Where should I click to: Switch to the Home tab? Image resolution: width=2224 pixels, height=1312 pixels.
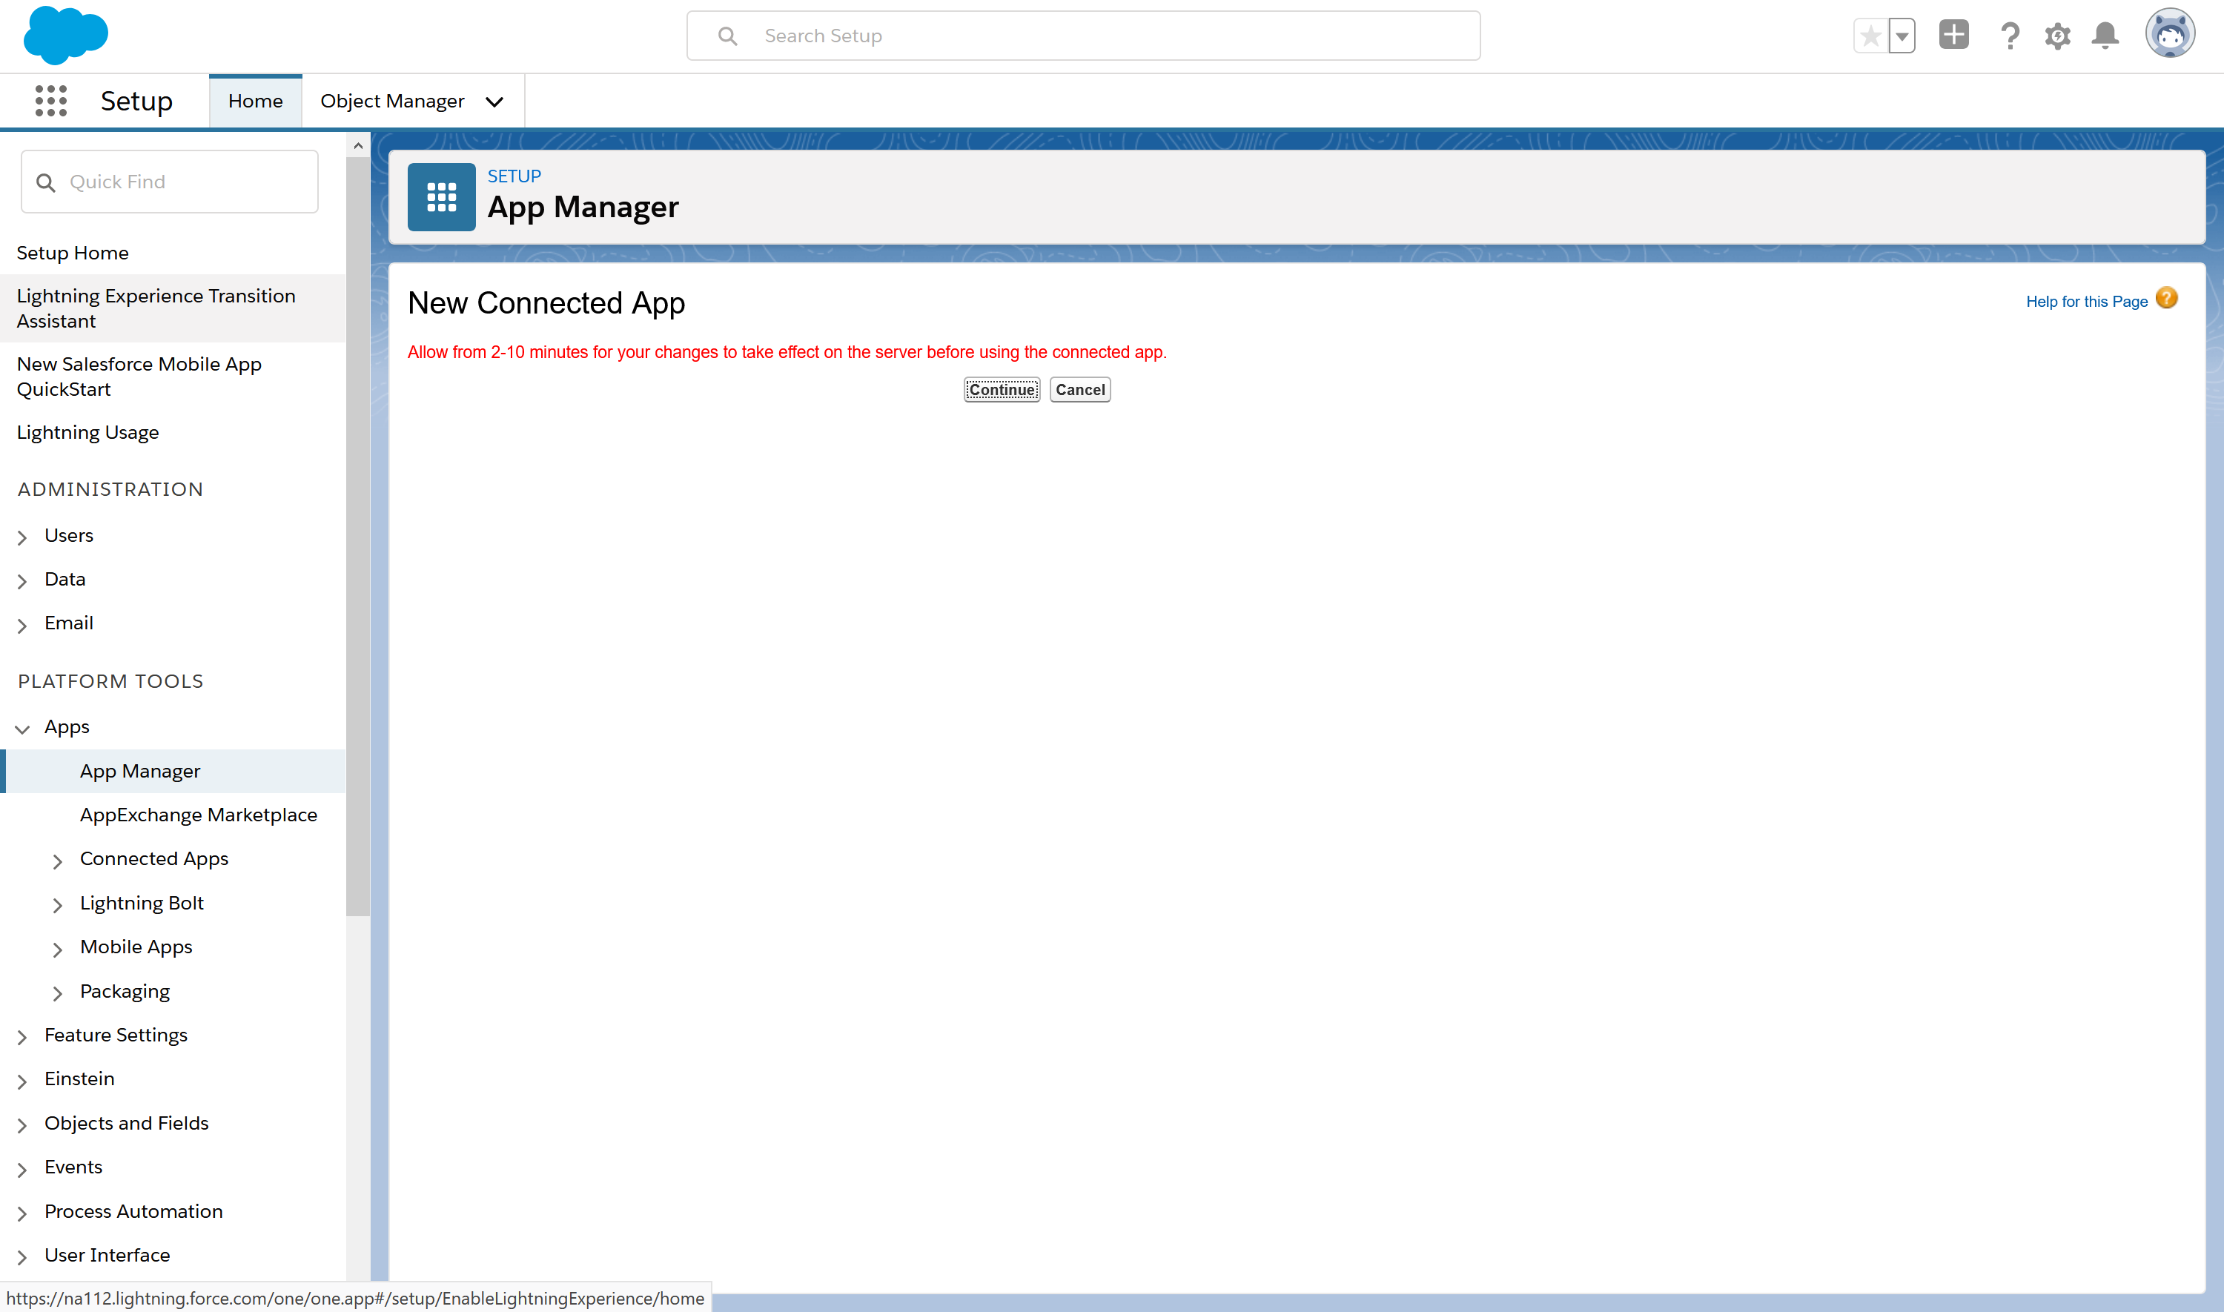256,101
